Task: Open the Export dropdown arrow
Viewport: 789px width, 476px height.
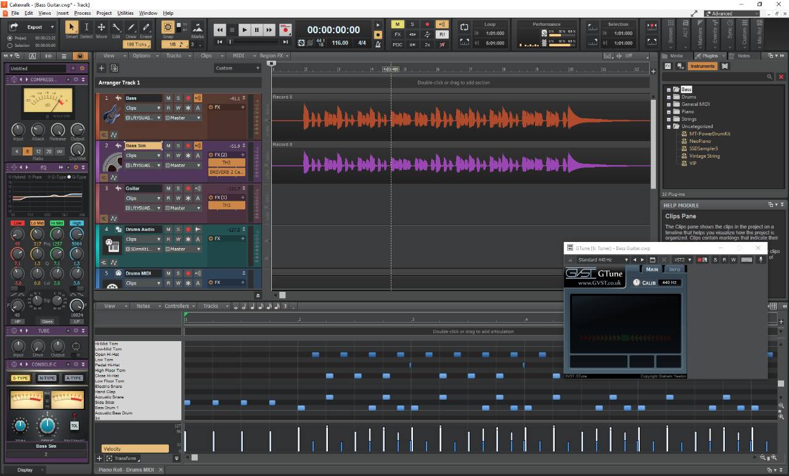Action: click(51, 27)
